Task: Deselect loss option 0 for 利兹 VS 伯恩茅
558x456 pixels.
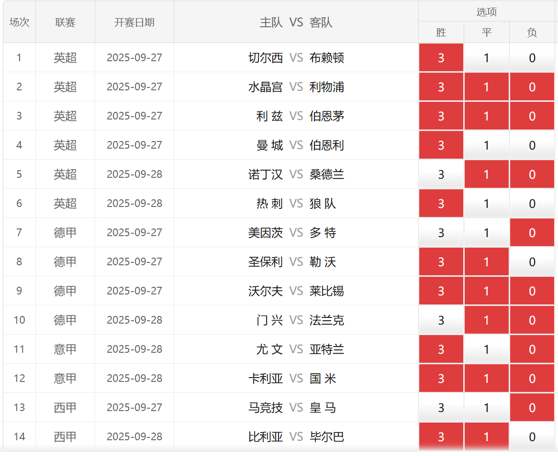Action: point(532,116)
